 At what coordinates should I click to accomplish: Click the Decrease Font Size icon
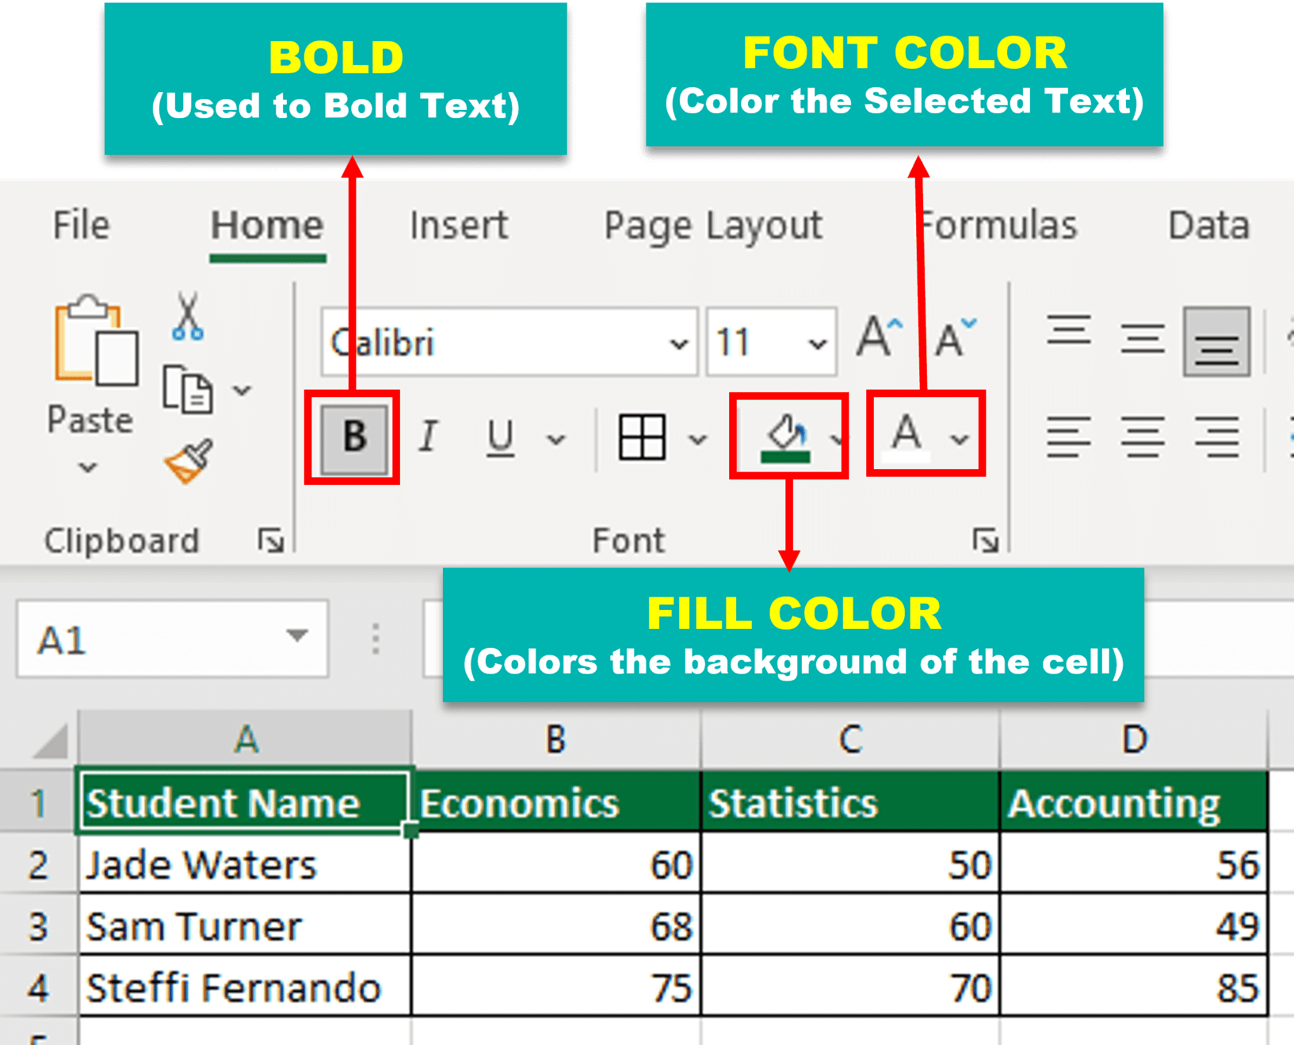tap(954, 339)
